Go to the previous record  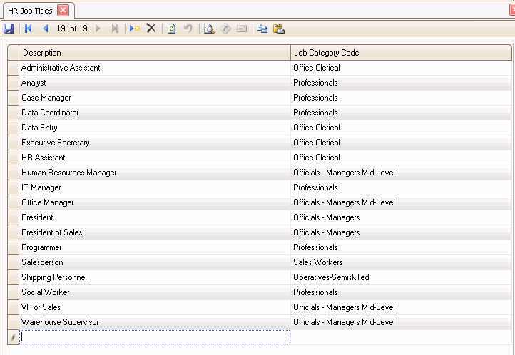click(x=45, y=29)
